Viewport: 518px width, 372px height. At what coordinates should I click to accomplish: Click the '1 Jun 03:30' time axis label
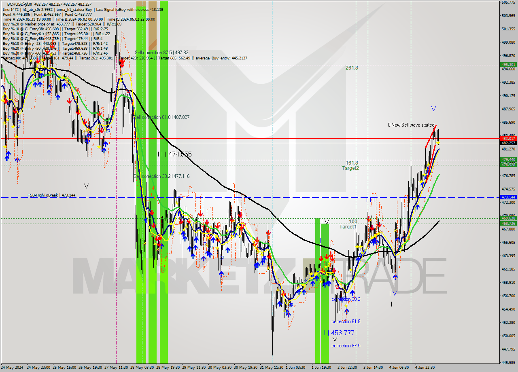click(x=295, y=368)
